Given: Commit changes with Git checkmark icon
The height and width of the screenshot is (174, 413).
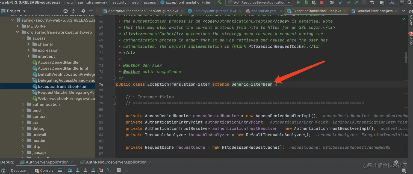Looking at the screenshot, I should [349, 2].
